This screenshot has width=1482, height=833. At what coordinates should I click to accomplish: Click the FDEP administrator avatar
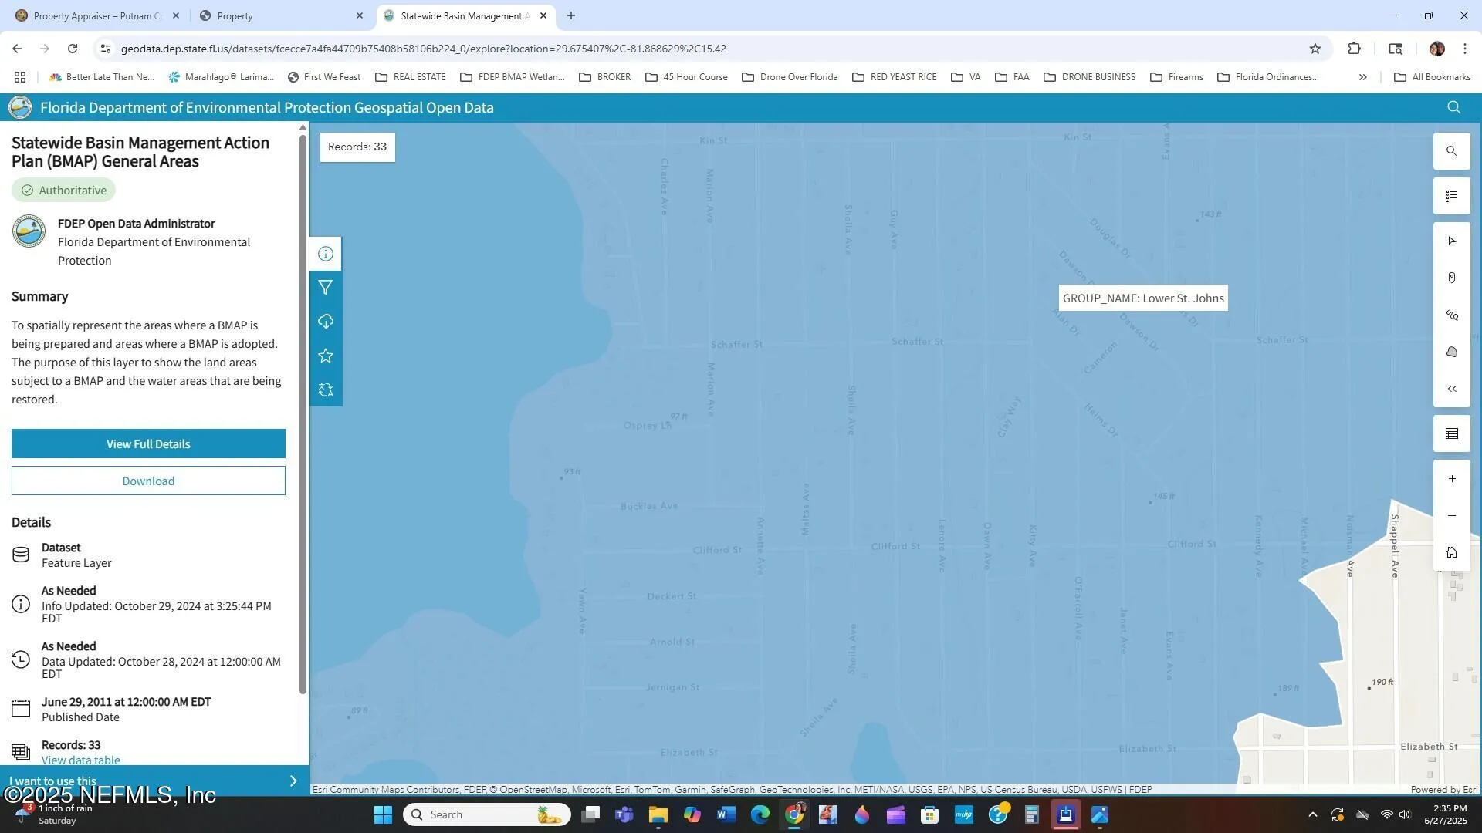pyautogui.click(x=29, y=231)
